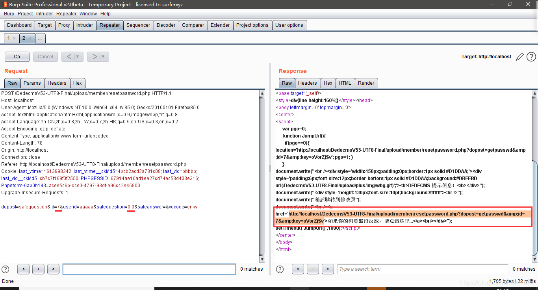
Task: Select Response Render view tab
Action: tap(366, 83)
